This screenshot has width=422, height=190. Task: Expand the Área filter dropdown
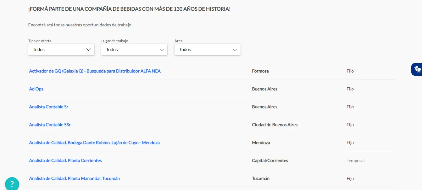pyautogui.click(x=208, y=50)
